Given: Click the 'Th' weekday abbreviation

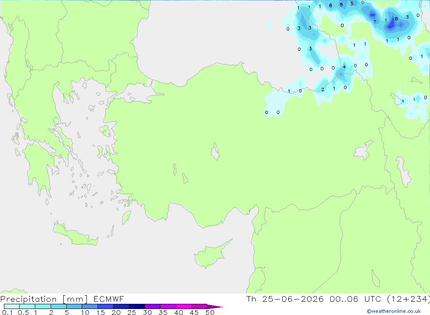Looking at the screenshot, I should pos(251,299).
